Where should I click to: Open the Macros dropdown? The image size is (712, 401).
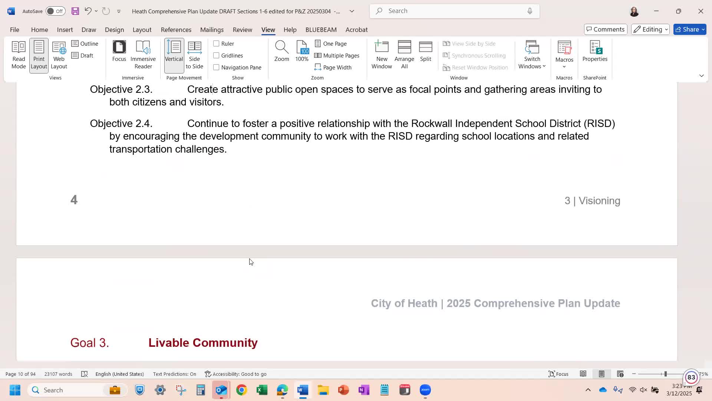564,55
